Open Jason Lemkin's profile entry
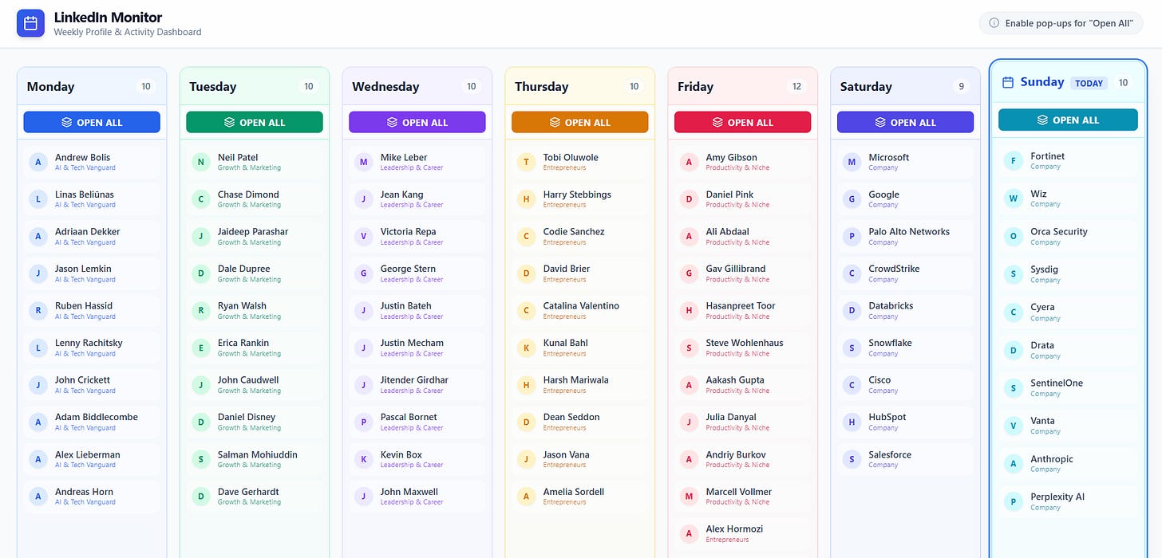The width and height of the screenshot is (1162, 558). coord(92,273)
